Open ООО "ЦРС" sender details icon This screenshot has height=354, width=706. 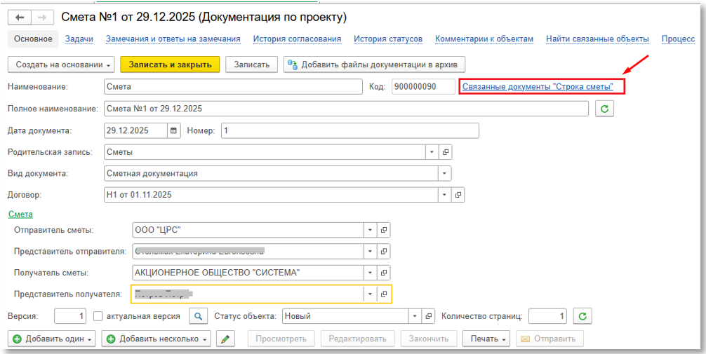coord(384,230)
